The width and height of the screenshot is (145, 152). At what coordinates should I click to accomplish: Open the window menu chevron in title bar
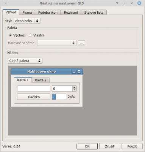[x=6, y=3]
